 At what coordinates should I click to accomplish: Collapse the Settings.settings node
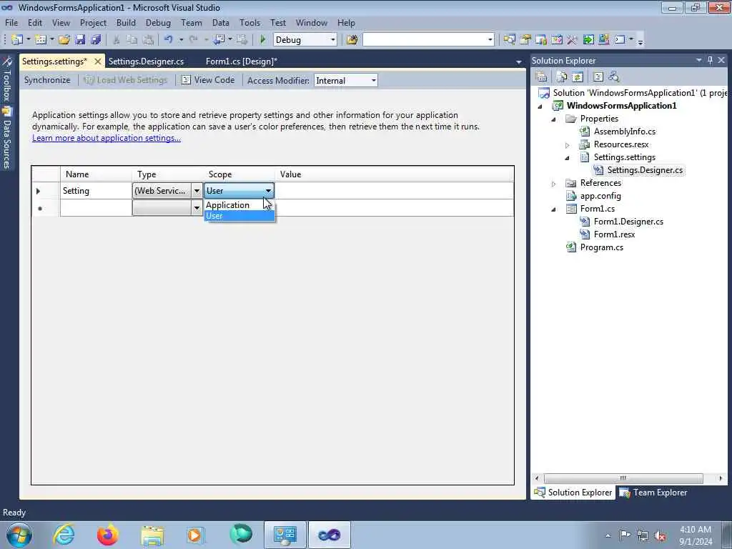click(x=567, y=158)
